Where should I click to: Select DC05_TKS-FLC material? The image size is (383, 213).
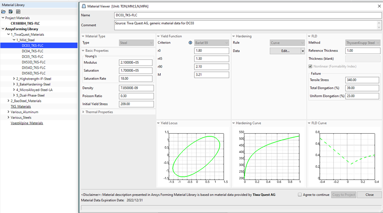point(32,57)
